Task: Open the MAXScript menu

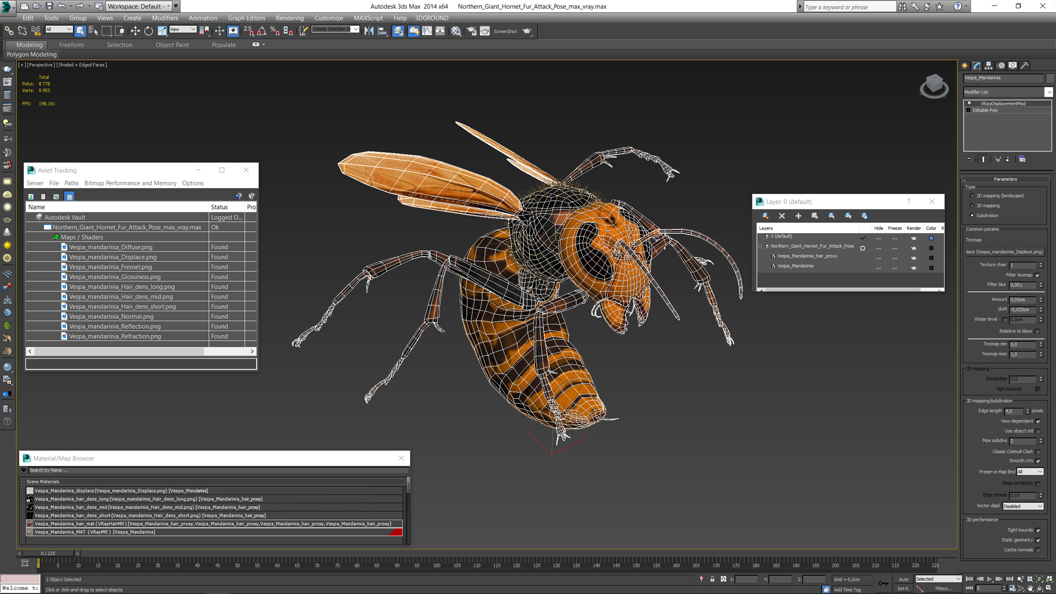Action: 368,18
